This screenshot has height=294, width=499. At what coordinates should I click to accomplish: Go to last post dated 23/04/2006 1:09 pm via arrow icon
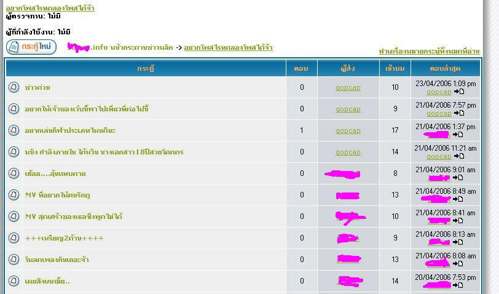[x=458, y=92]
